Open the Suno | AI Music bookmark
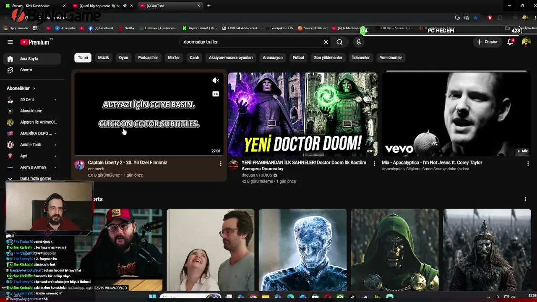The image size is (537, 302). coord(312,28)
